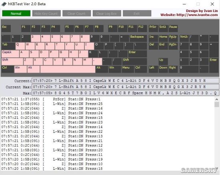The height and width of the screenshot is (175, 220).
Task: Click the Clear Log Box button
Action: coord(107,14)
